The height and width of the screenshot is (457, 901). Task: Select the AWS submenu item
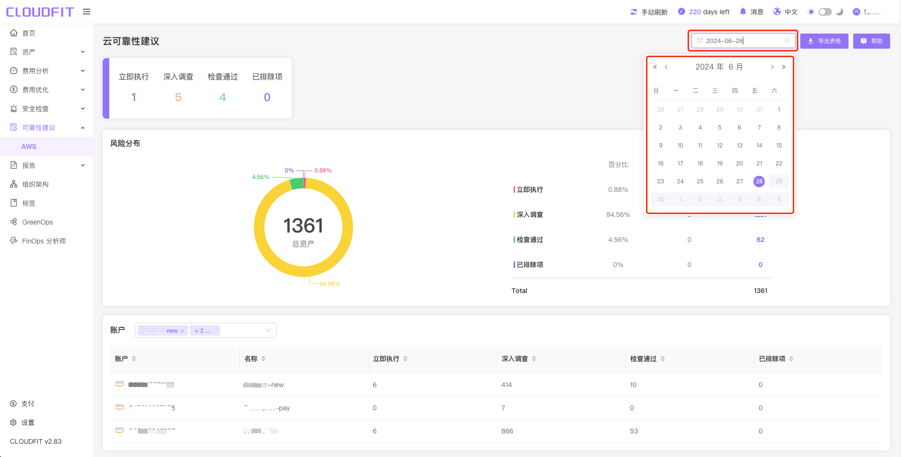point(46,147)
